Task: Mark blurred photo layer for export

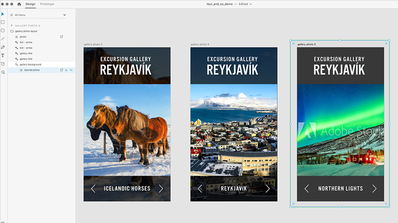Action: (61, 70)
